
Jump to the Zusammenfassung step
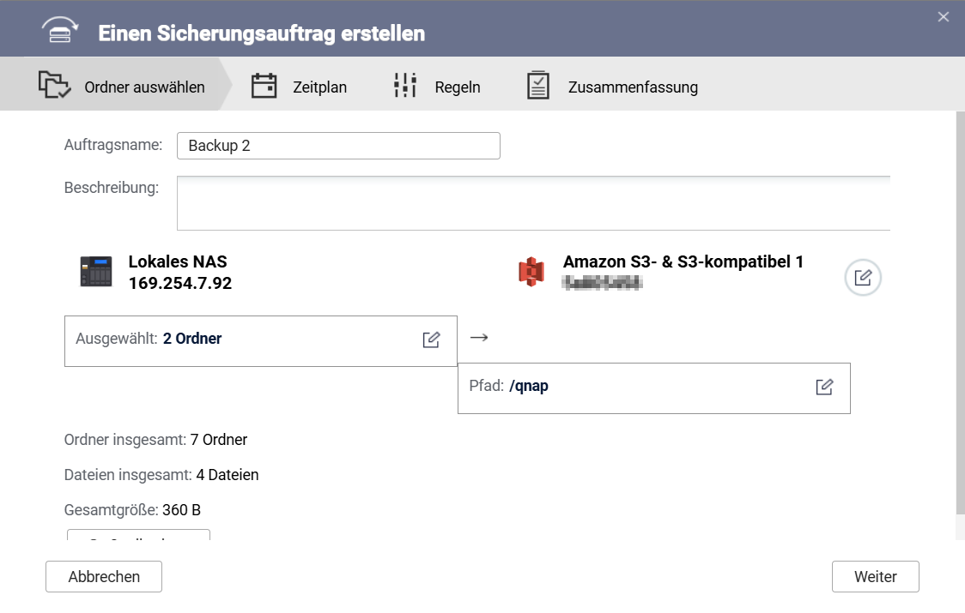pos(633,87)
